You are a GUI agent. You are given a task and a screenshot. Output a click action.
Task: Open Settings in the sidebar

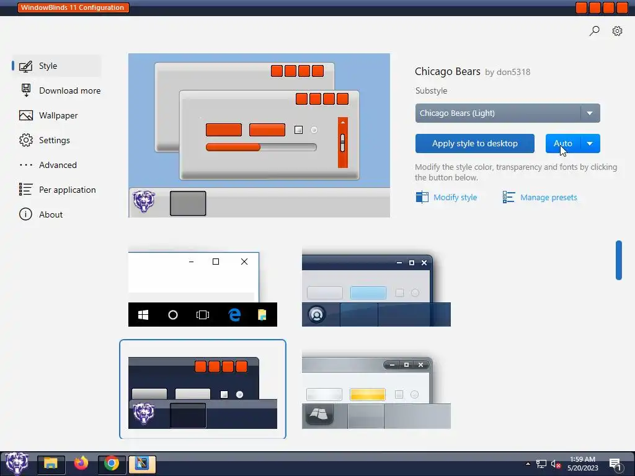tap(45, 140)
